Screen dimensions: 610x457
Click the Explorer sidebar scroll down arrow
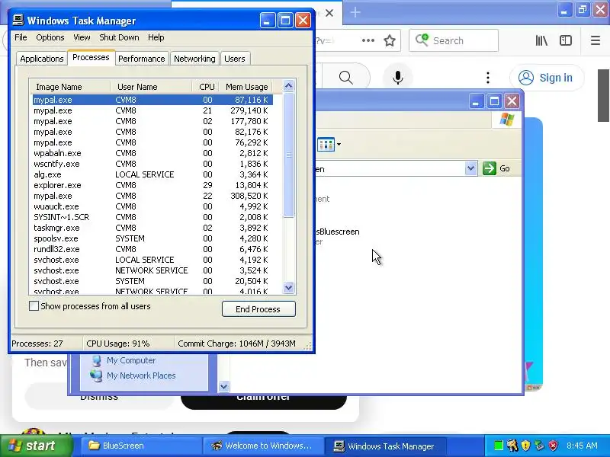223,386
